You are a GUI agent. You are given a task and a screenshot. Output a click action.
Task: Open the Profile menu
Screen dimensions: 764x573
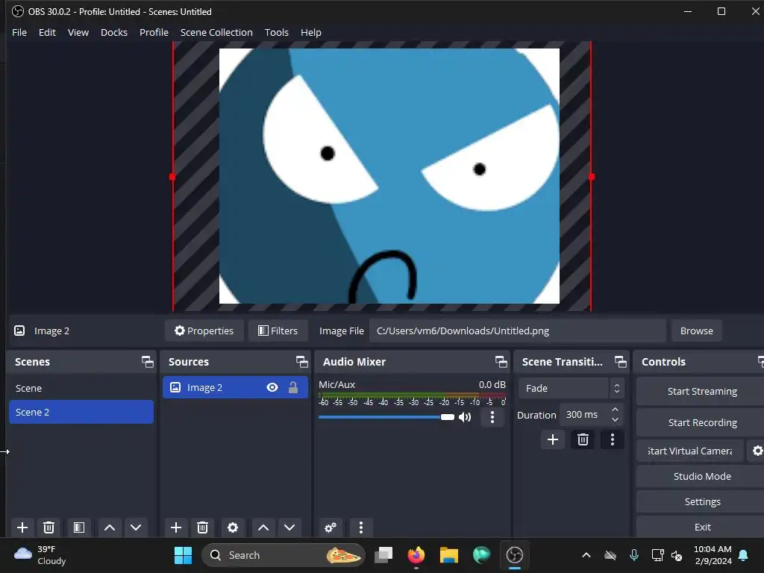click(x=154, y=32)
